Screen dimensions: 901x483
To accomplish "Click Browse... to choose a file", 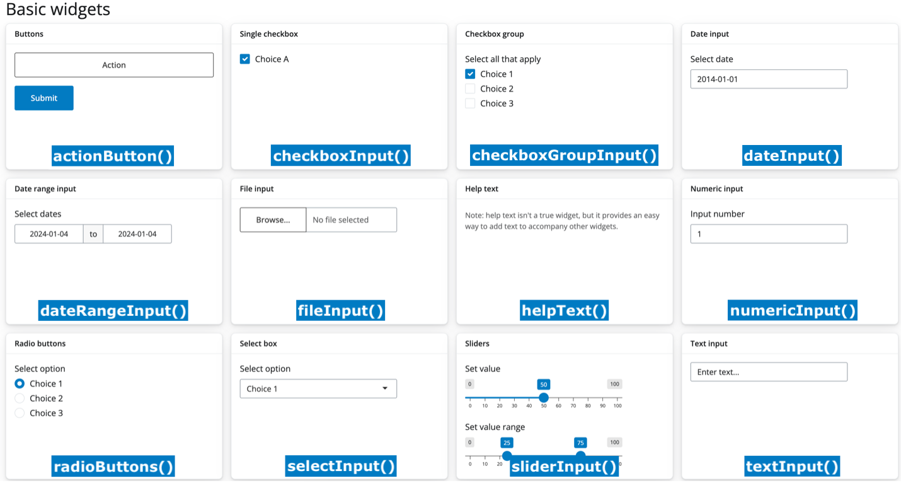I will [273, 220].
